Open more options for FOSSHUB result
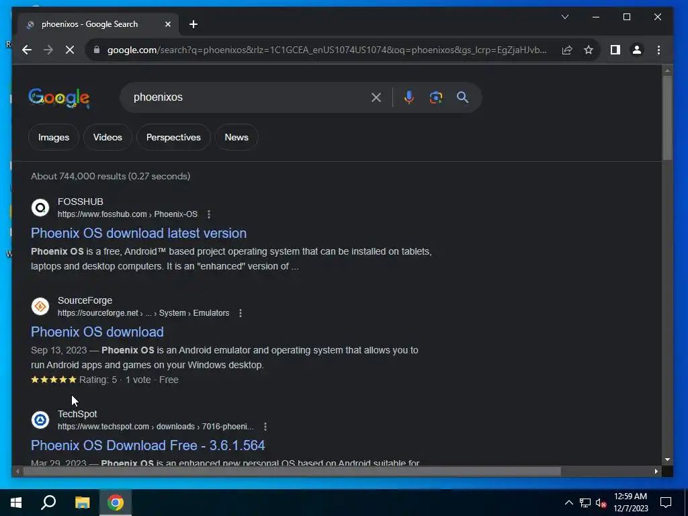688x516 pixels. click(209, 214)
